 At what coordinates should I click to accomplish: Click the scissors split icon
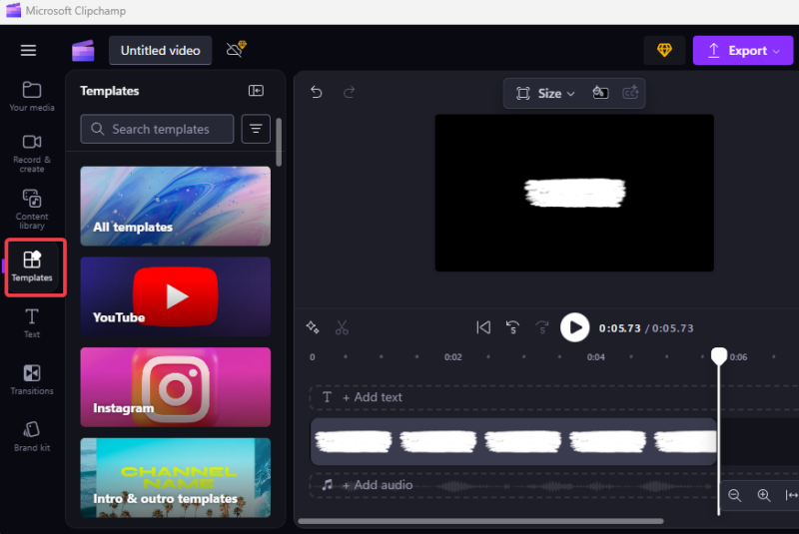click(x=342, y=327)
